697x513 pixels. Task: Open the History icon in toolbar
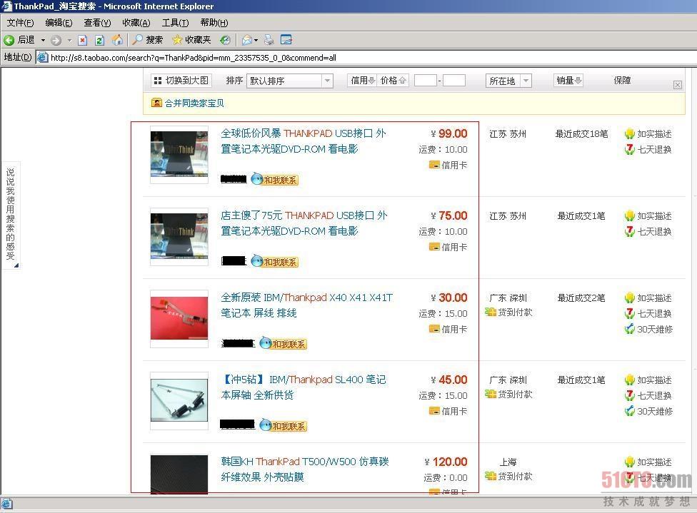coord(226,41)
